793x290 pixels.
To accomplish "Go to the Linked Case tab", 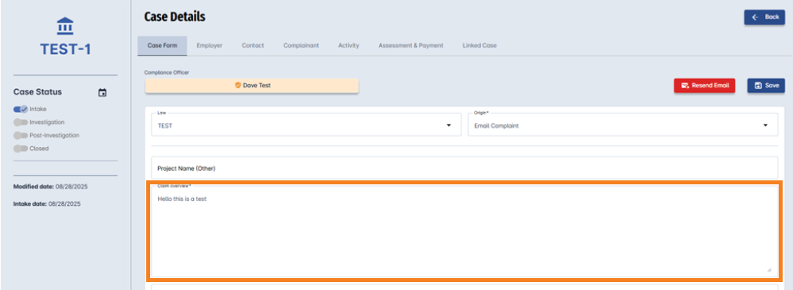I will click(x=479, y=45).
